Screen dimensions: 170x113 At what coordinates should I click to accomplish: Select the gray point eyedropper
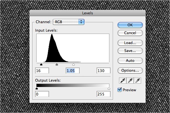[130, 81]
